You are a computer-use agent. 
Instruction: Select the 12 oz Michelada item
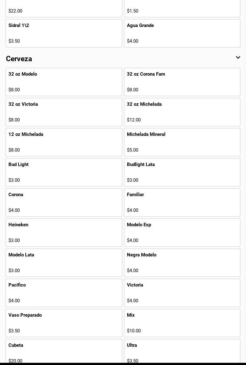coord(64,142)
